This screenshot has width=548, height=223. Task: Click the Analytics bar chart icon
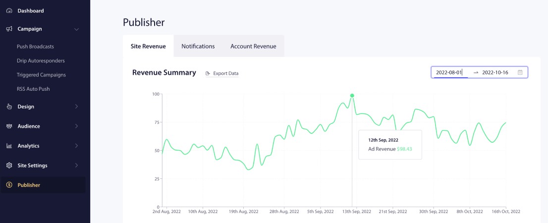coord(9,146)
